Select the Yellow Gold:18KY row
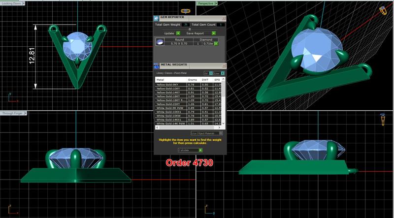Image resolution: width=394 pixels, height=218 pixels. [x=188, y=96]
